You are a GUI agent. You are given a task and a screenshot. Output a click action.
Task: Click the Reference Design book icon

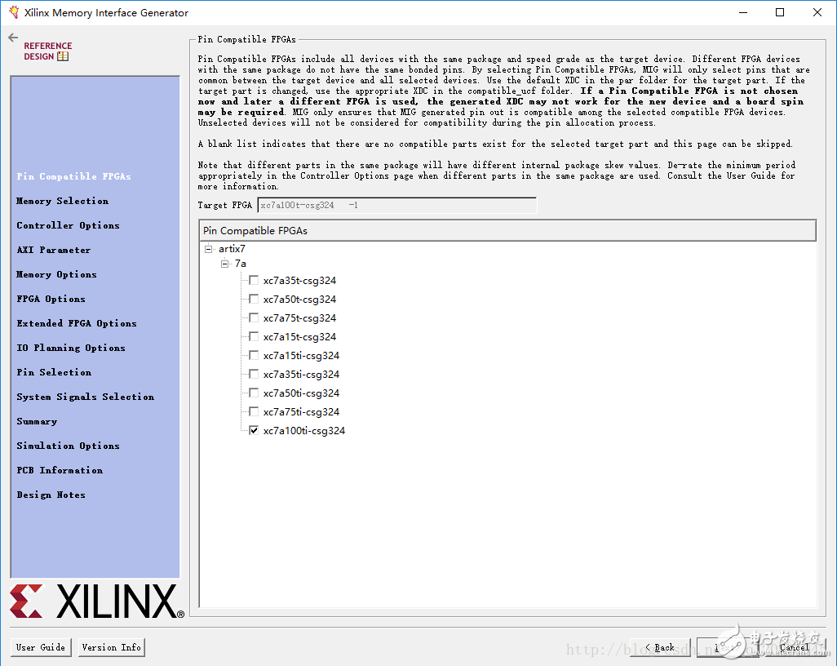coord(63,56)
